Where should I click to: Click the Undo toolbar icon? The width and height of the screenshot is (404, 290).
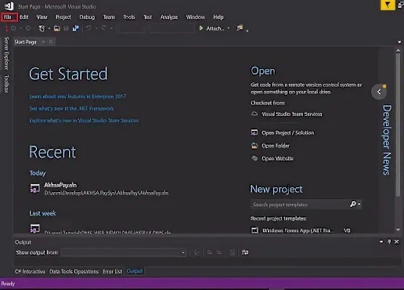[88, 28]
